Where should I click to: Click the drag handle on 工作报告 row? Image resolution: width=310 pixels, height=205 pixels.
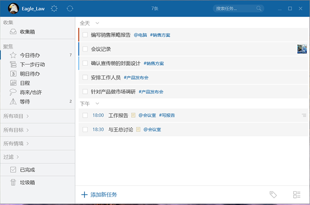[x=304, y=115]
